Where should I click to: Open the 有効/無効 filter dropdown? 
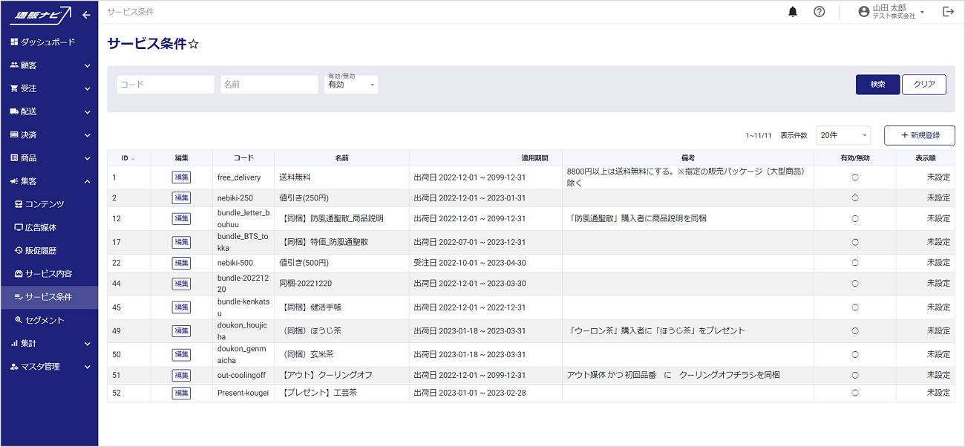point(350,85)
